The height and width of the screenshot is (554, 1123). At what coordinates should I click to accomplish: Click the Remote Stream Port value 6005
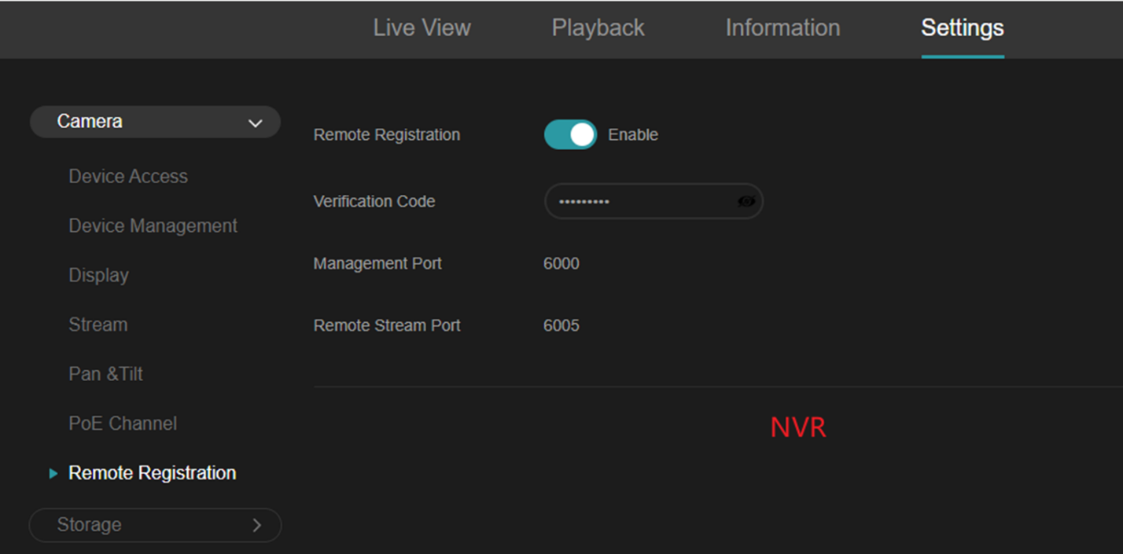click(561, 325)
